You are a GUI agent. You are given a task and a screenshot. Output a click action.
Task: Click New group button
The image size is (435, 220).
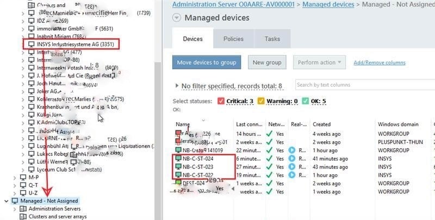[x=267, y=62]
